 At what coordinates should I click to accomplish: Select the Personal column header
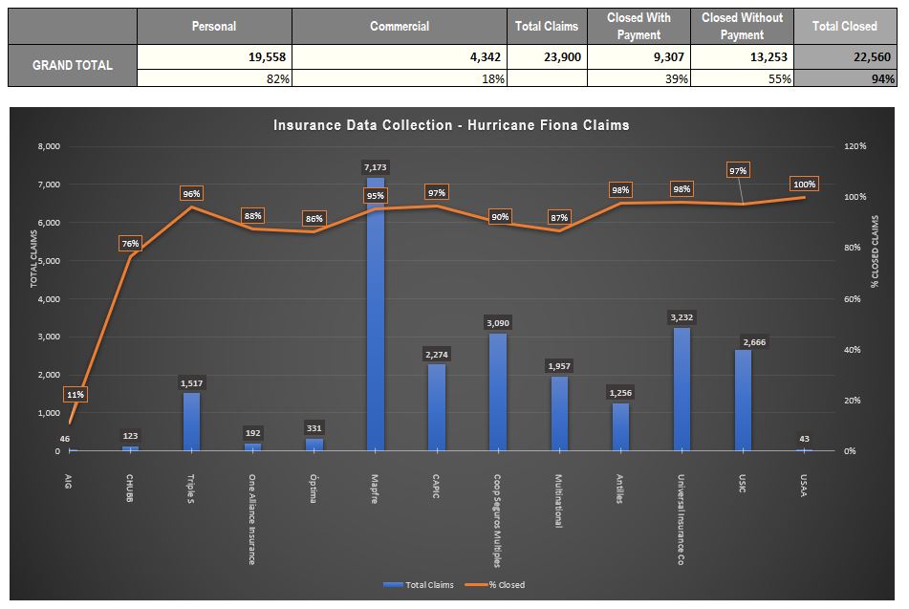point(214,27)
